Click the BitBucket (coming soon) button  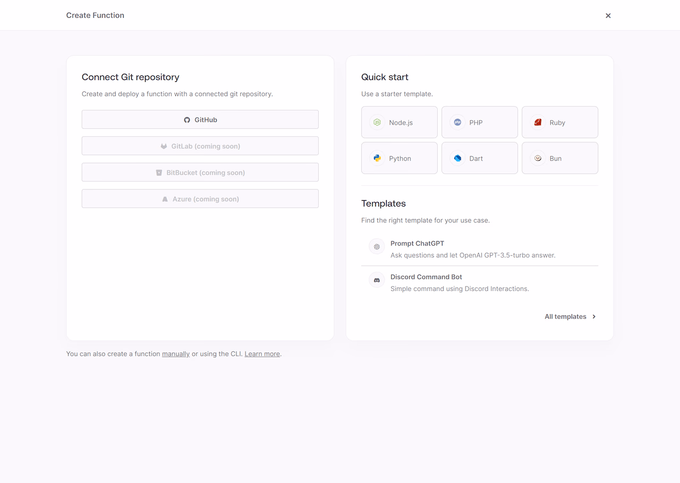[x=200, y=172]
